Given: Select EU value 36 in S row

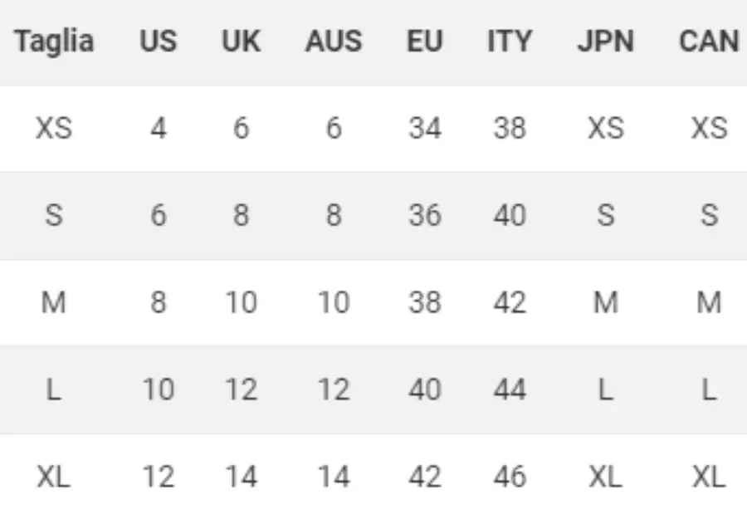Looking at the screenshot, I should tap(424, 215).
